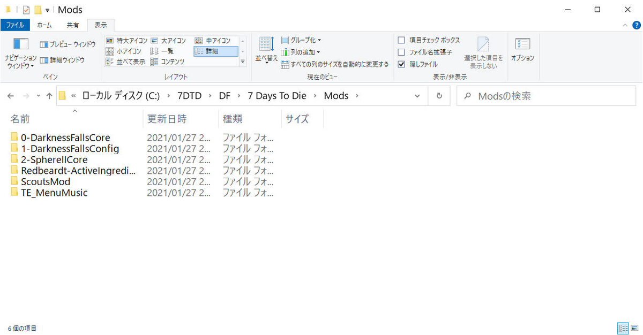Click すべての列のサイズを自動的に変更する

[335, 64]
